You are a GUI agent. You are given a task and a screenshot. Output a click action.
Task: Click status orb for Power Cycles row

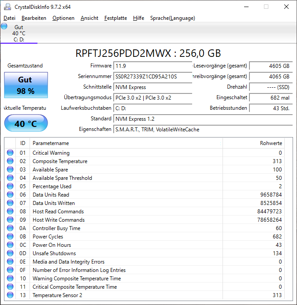pyautogui.click(x=10, y=236)
